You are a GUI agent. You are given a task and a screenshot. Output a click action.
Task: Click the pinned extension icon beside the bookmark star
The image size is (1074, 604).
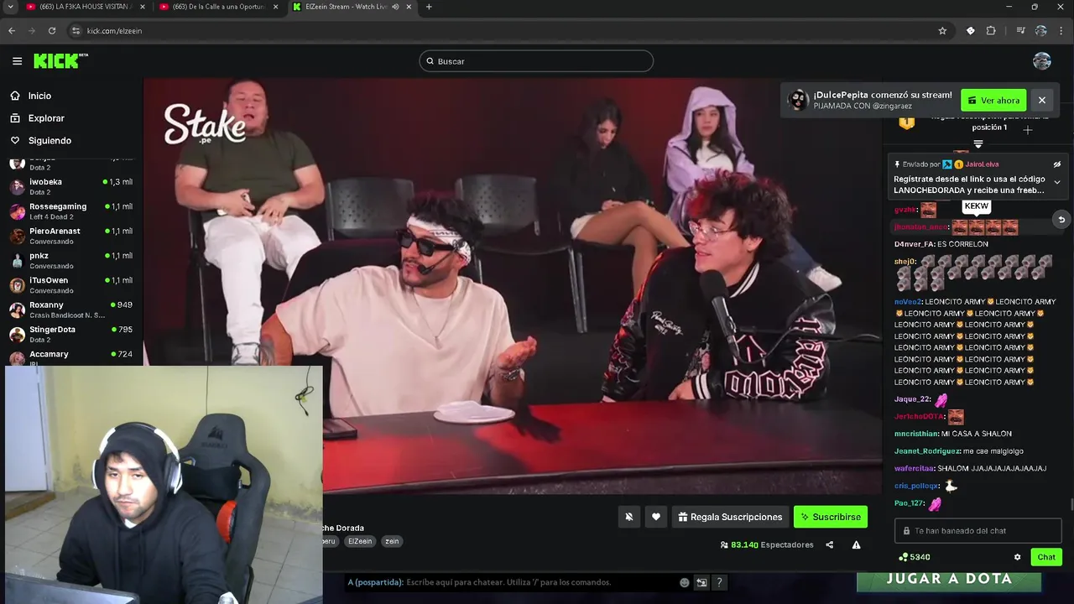(971, 31)
